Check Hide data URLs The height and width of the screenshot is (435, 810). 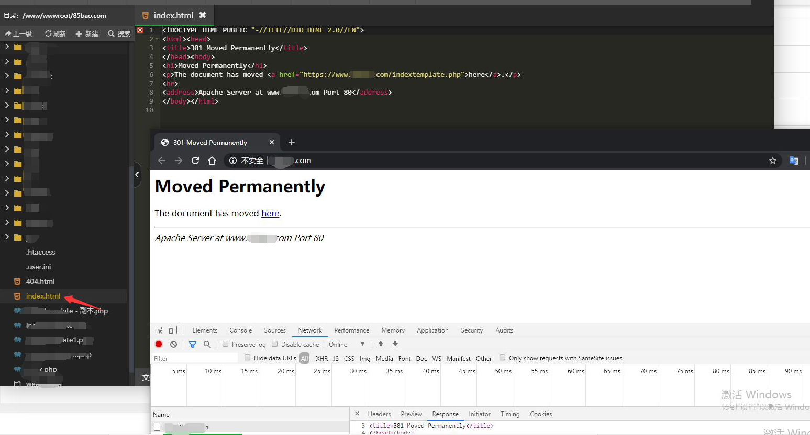(248, 358)
